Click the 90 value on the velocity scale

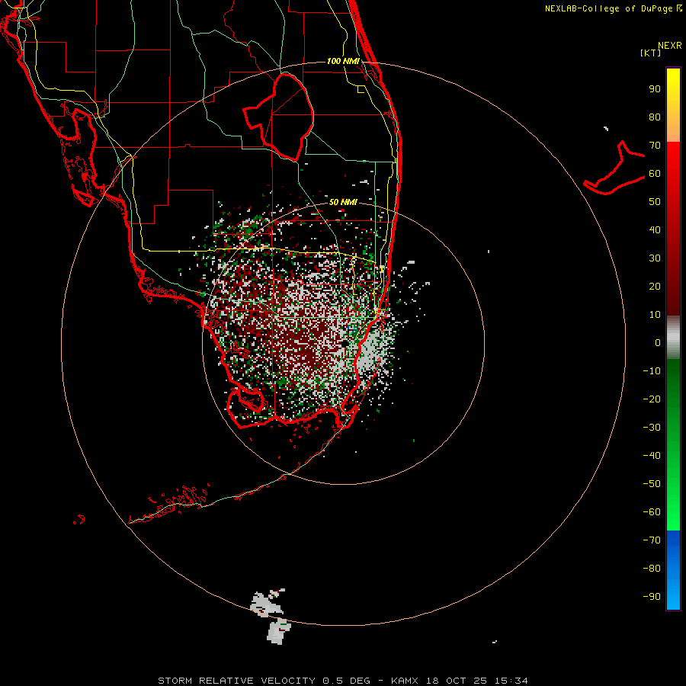pyautogui.click(x=655, y=89)
